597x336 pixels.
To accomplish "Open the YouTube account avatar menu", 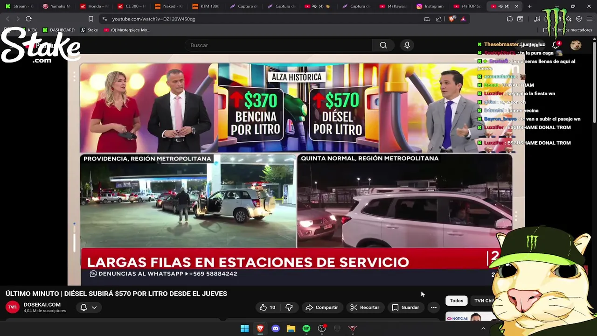I will click(x=576, y=45).
